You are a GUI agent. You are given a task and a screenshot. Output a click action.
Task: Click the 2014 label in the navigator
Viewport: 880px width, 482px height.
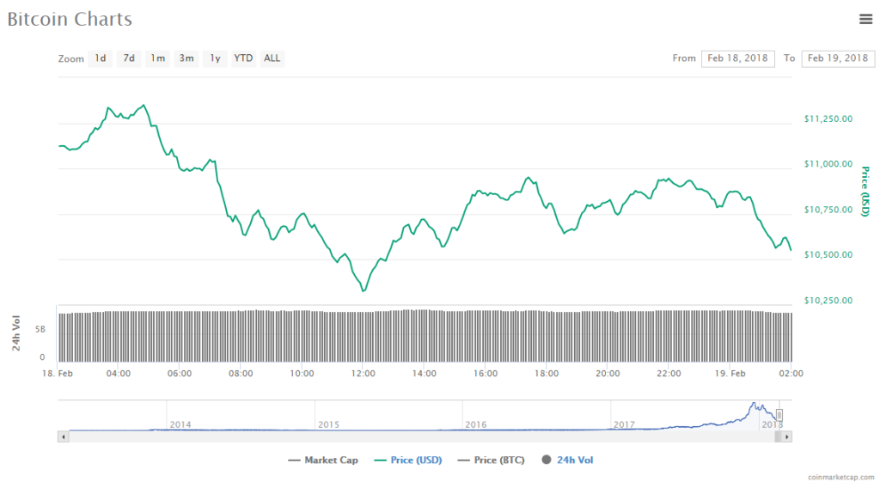click(180, 424)
